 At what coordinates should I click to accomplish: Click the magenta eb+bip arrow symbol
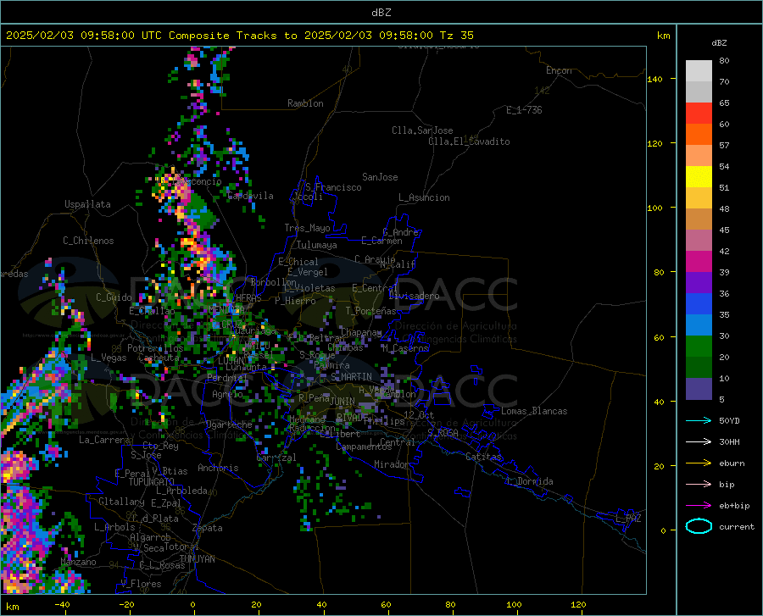click(699, 505)
